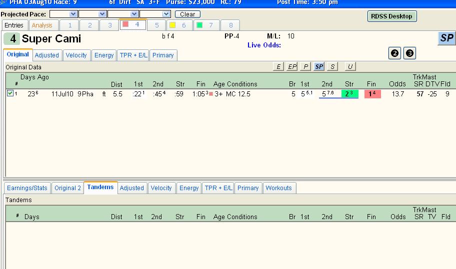
Task: Toggle the SP running style filter
Action: point(319,67)
